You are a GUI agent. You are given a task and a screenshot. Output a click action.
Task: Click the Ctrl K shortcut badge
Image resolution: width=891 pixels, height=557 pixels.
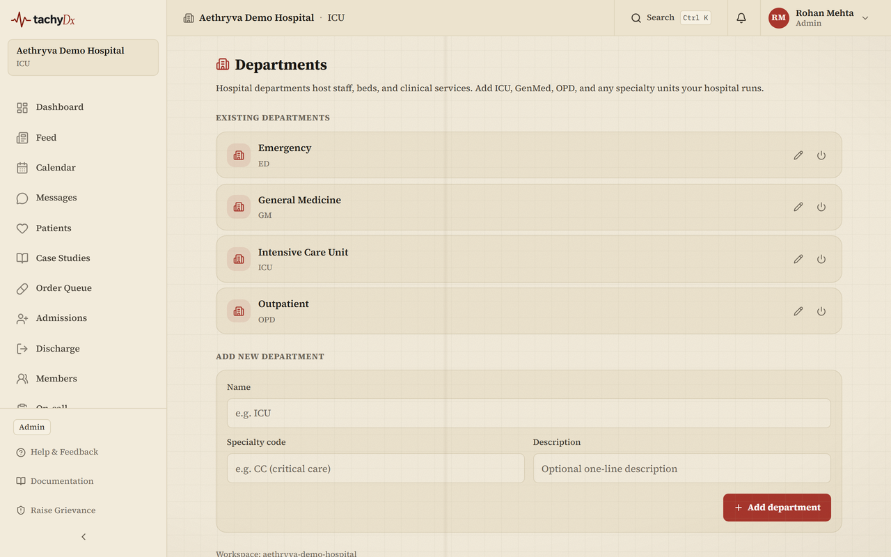[x=695, y=18]
